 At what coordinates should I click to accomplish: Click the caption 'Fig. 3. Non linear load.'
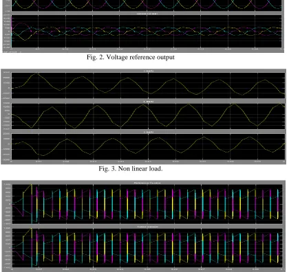[x=131, y=169]
